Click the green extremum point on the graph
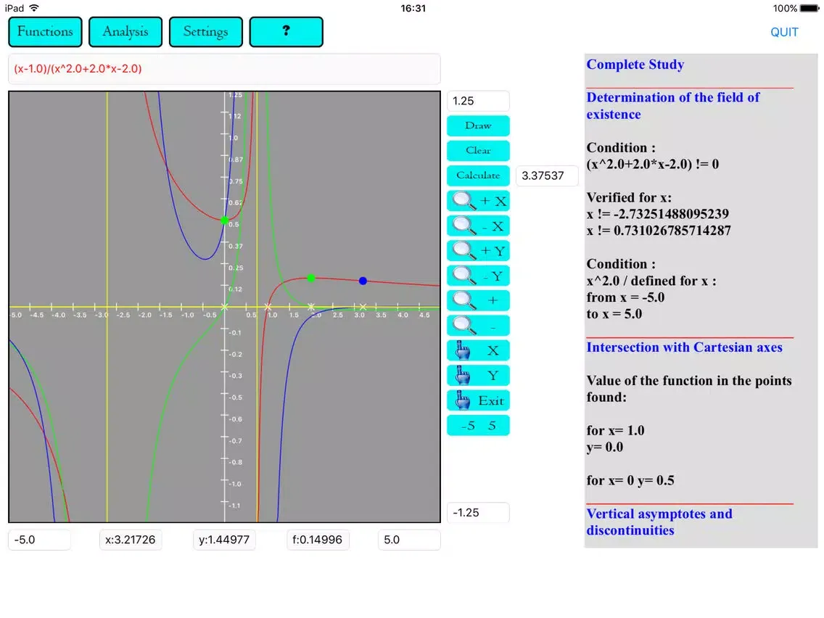Screen dimensions: 824x618 click(x=311, y=278)
